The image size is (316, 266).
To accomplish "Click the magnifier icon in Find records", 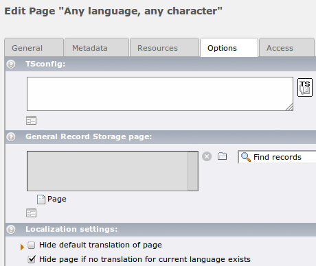I will point(246,157).
